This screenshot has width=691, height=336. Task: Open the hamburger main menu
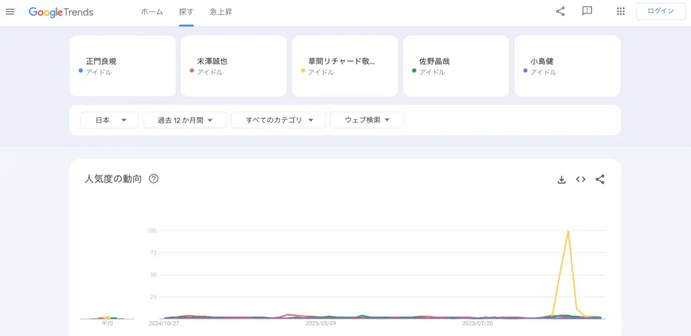[10, 12]
